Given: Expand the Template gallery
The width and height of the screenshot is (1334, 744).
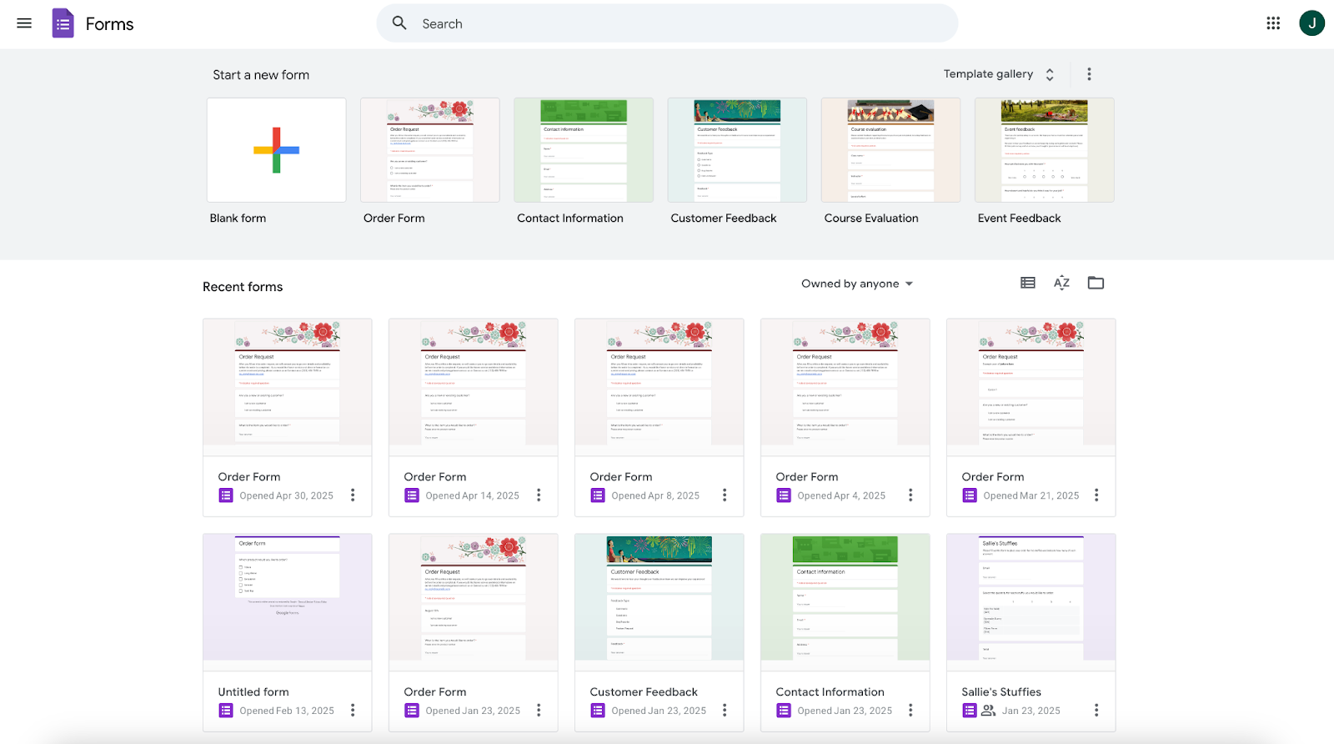Looking at the screenshot, I should tap(999, 74).
